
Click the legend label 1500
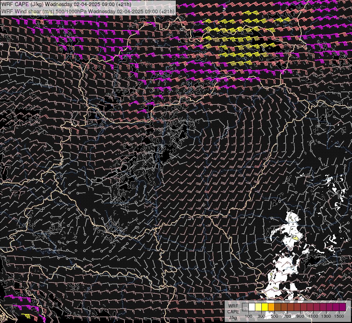[x=339, y=316]
